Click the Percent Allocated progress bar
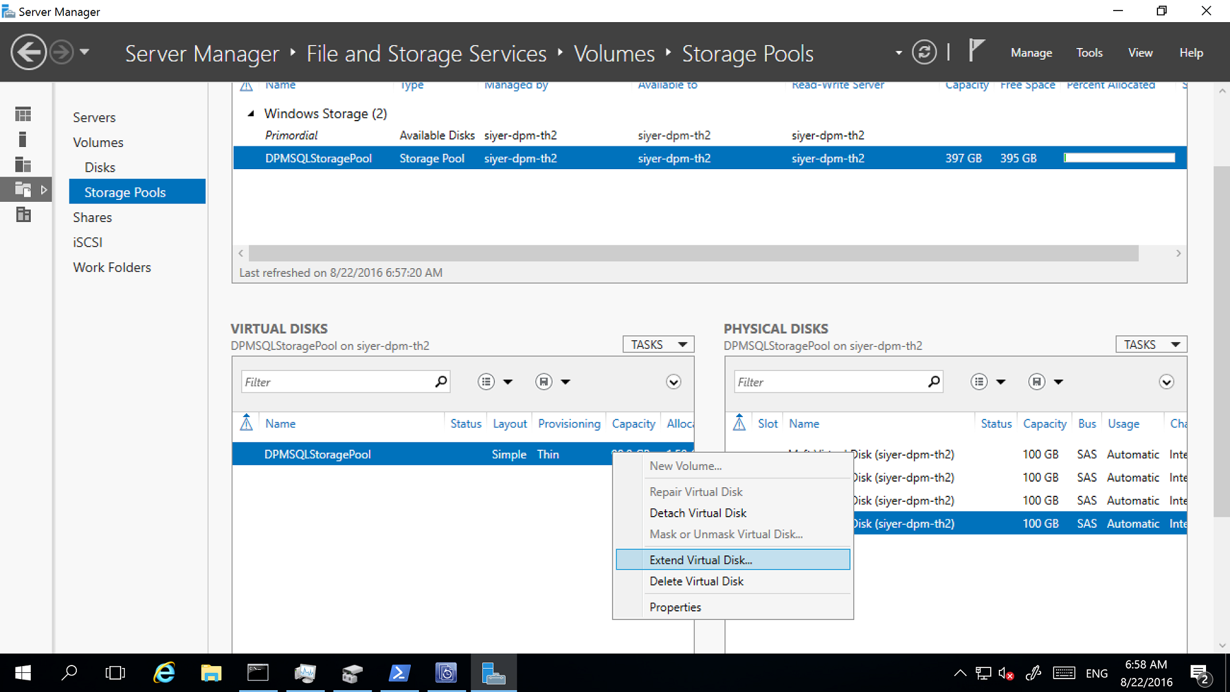Screen dimensions: 1230x692 (x=1117, y=158)
